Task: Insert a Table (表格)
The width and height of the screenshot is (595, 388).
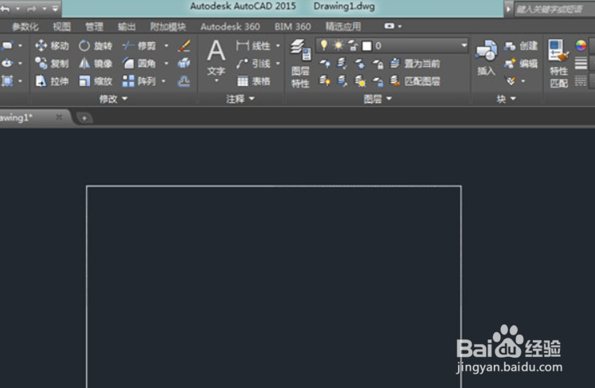Action: (252, 80)
